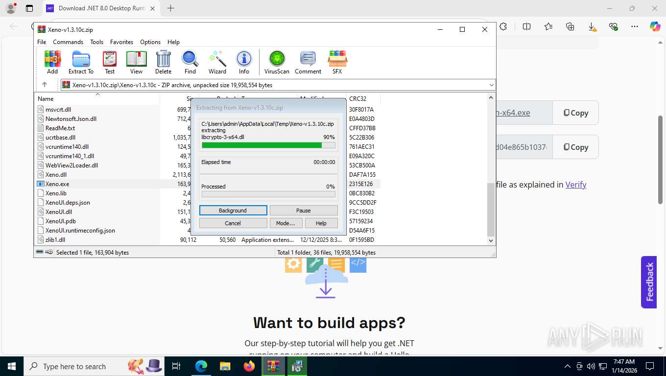Viewport: 666px width, 376px height.
Task: Click the Find magnifier icon
Action: pos(190,62)
